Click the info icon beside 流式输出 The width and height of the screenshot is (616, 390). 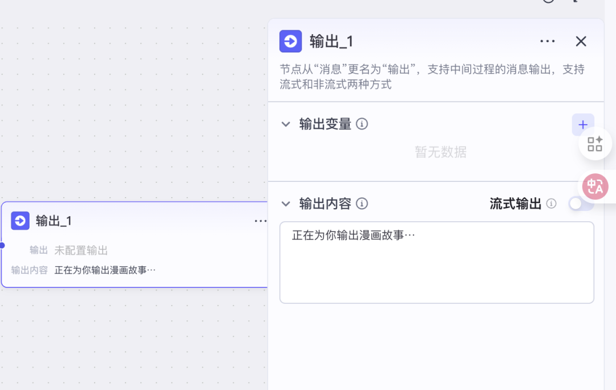point(551,204)
